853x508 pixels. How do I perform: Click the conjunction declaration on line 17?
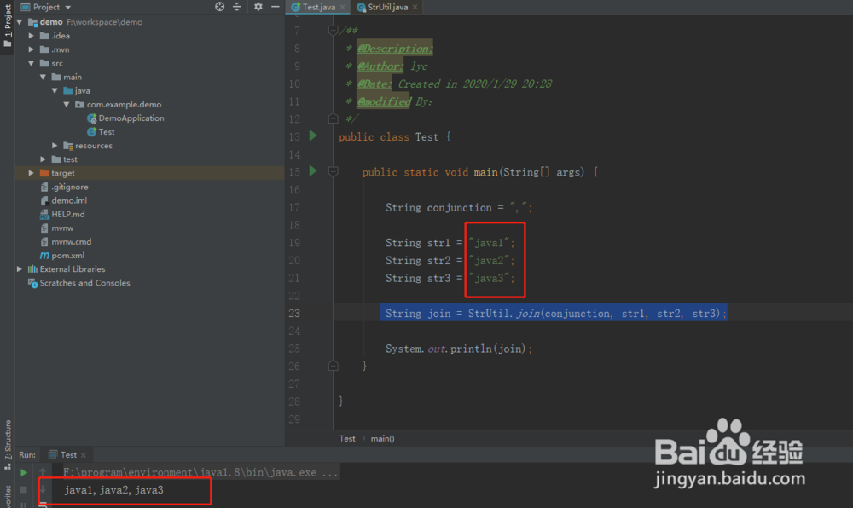pyautogui.click(x=459, y=207)
